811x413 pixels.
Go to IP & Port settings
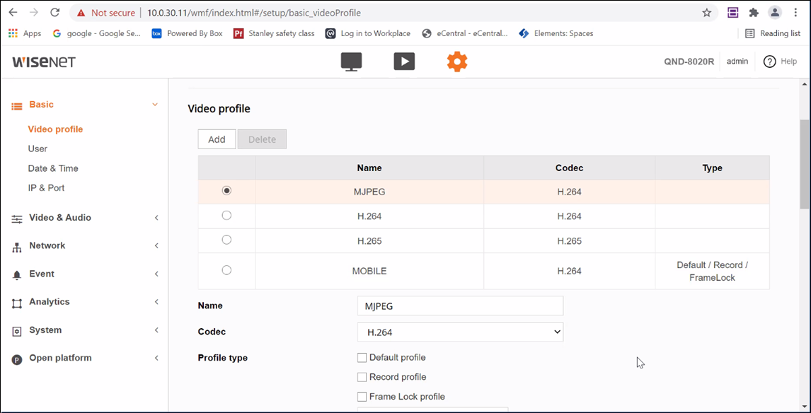click(46, 187)
